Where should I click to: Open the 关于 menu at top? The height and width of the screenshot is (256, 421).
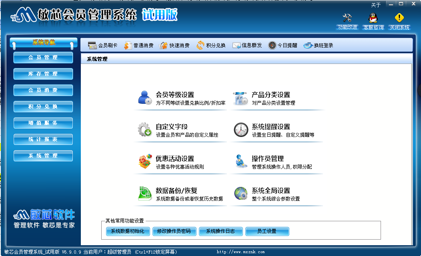376,5
